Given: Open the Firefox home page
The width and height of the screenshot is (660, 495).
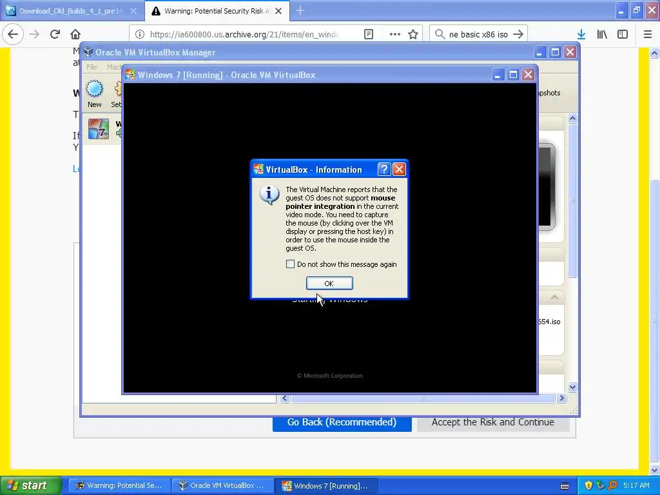Looking at the screenshot, I should [75, 34].
